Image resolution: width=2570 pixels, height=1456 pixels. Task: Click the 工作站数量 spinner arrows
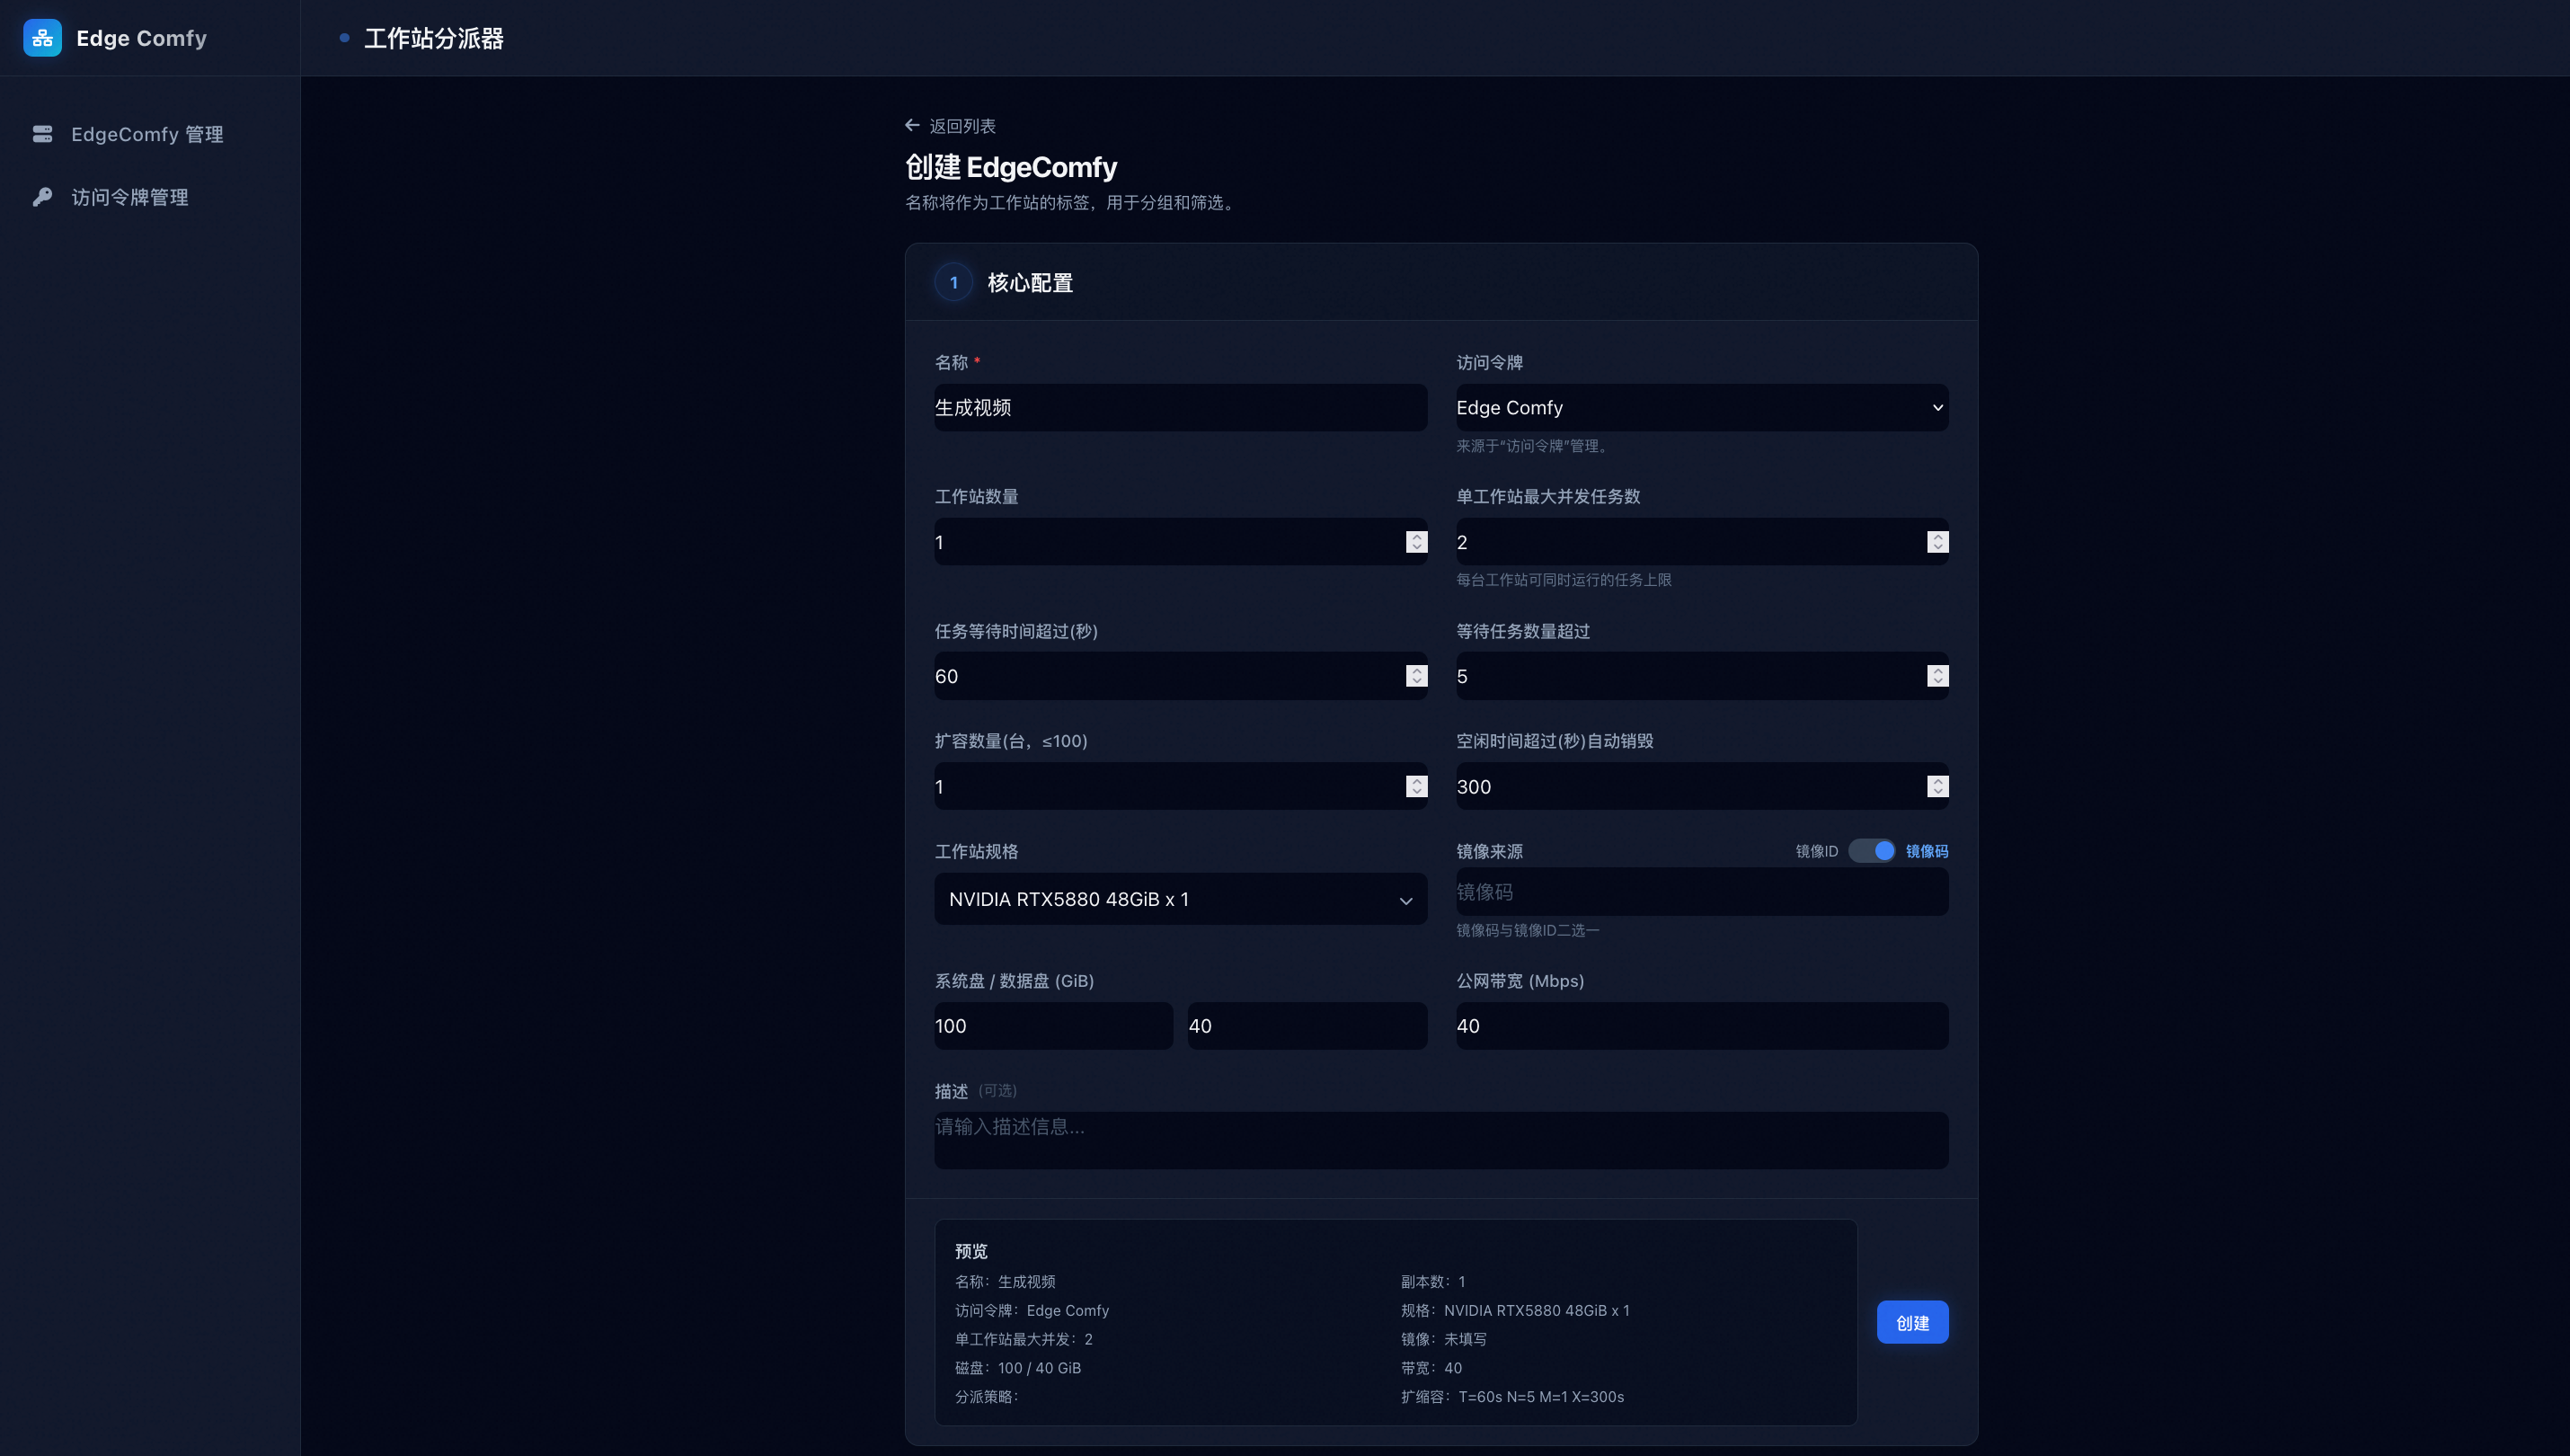click(1415, 542)
